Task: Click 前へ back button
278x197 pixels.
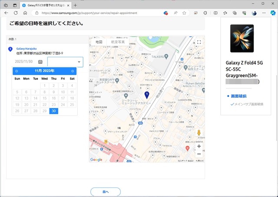Action: pyautogui.click(x=106, y=192)
